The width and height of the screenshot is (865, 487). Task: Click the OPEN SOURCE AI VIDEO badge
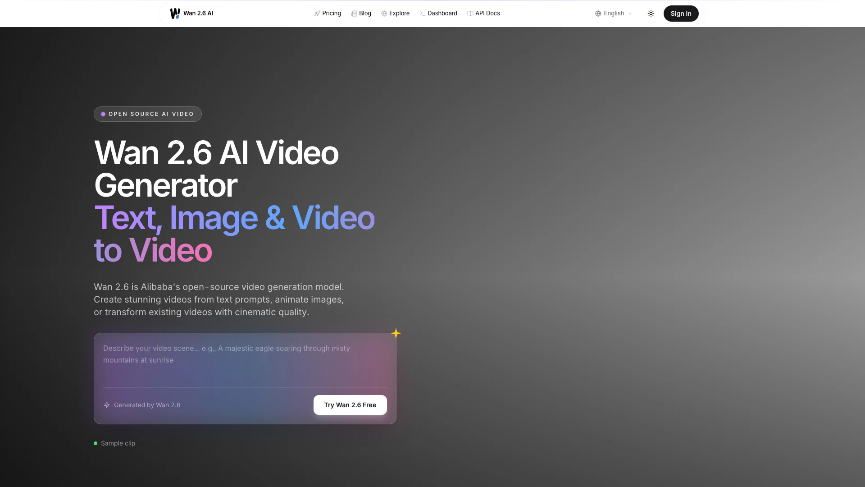148,114
